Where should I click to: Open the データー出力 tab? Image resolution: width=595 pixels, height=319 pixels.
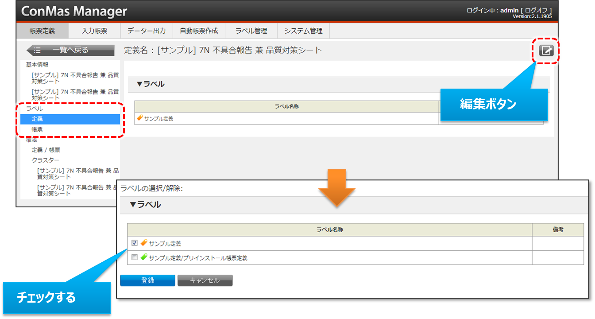pyautogui.click(x=147, y=31)
